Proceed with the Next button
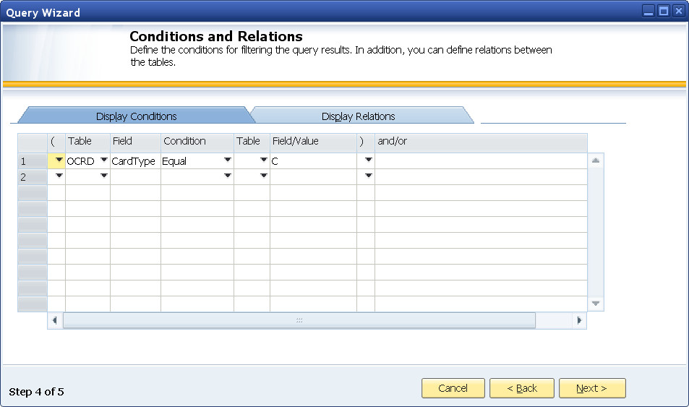Screen dimensions: 689x407 [x=591, y=388]
